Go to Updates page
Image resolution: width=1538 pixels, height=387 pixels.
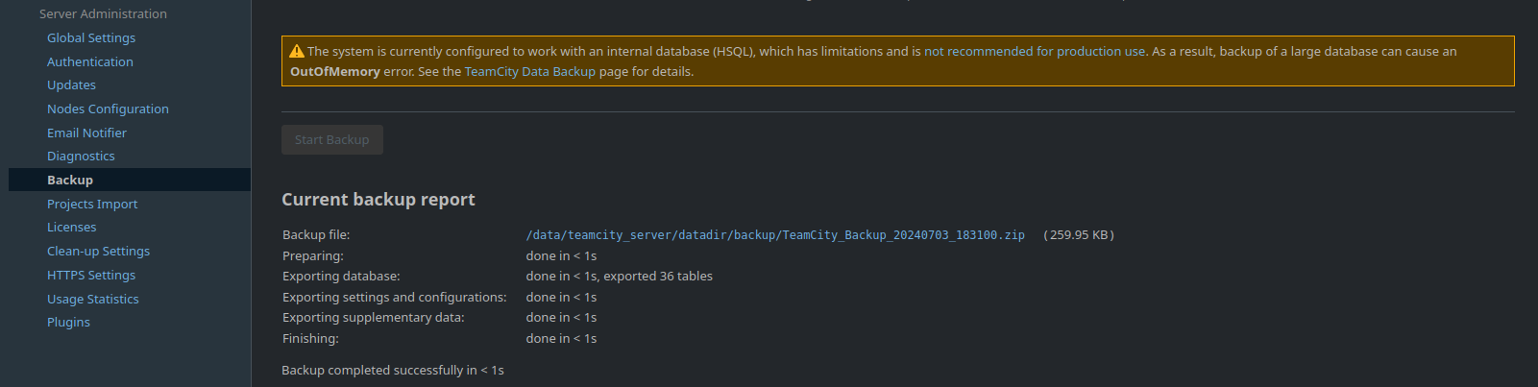coord(71,85)
